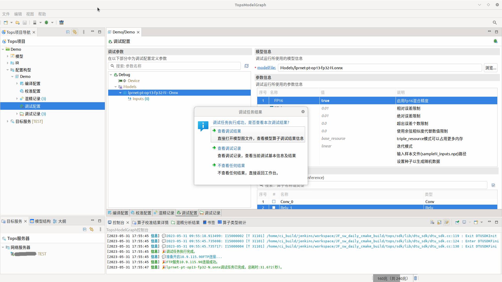Screen dimensions: 502x282
Task: Collapse the Debug parameters node
Action: click(111, 75)
